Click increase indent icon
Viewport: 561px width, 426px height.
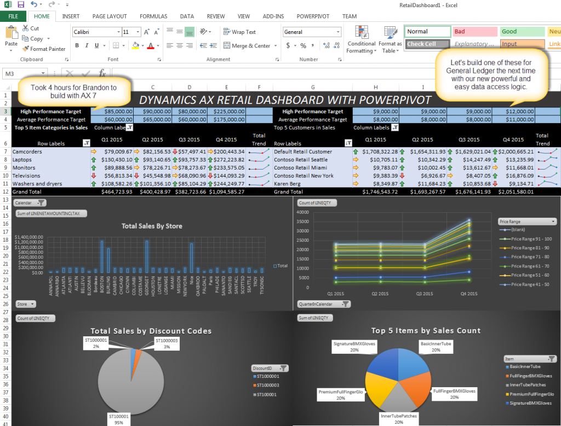pos(213,45)
